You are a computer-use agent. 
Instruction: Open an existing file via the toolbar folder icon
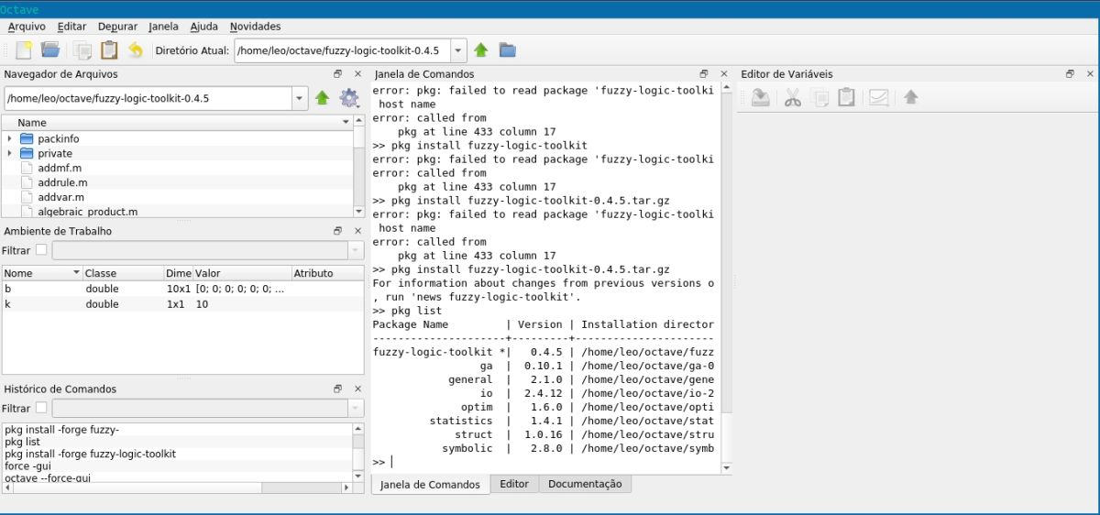[50, 50]
